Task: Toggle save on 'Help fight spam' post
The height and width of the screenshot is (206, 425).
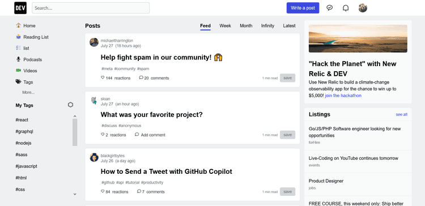Action: (287, 78)
